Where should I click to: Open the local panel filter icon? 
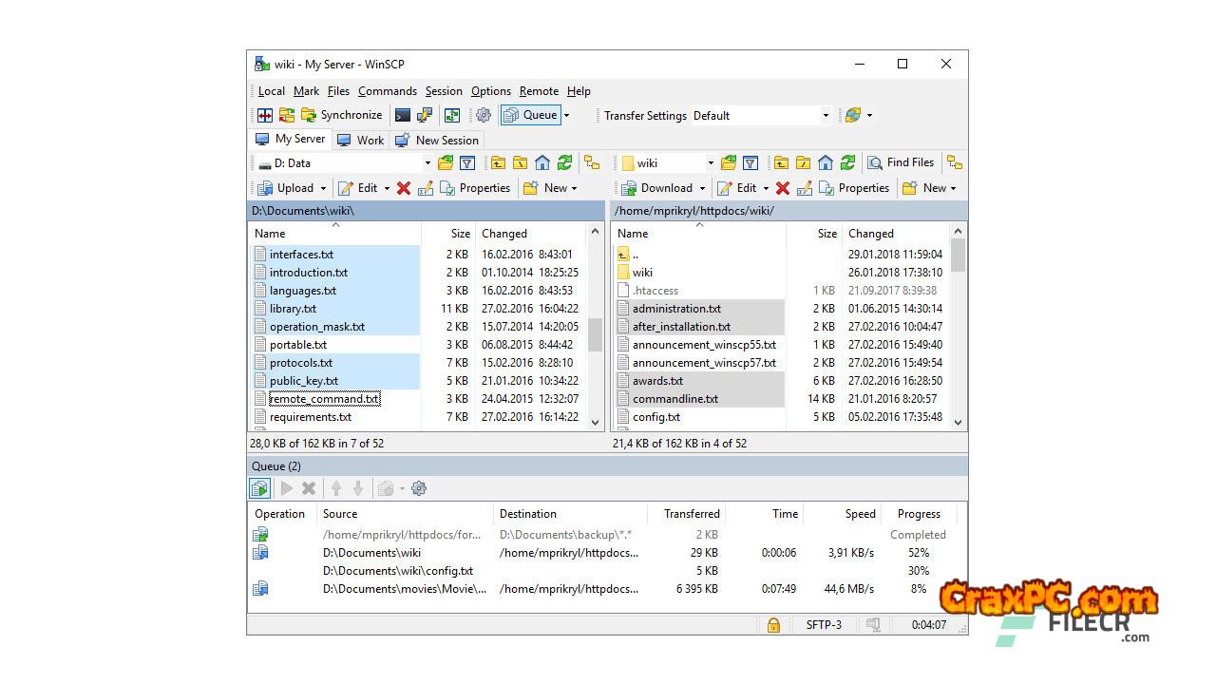(x=467, y=163)
